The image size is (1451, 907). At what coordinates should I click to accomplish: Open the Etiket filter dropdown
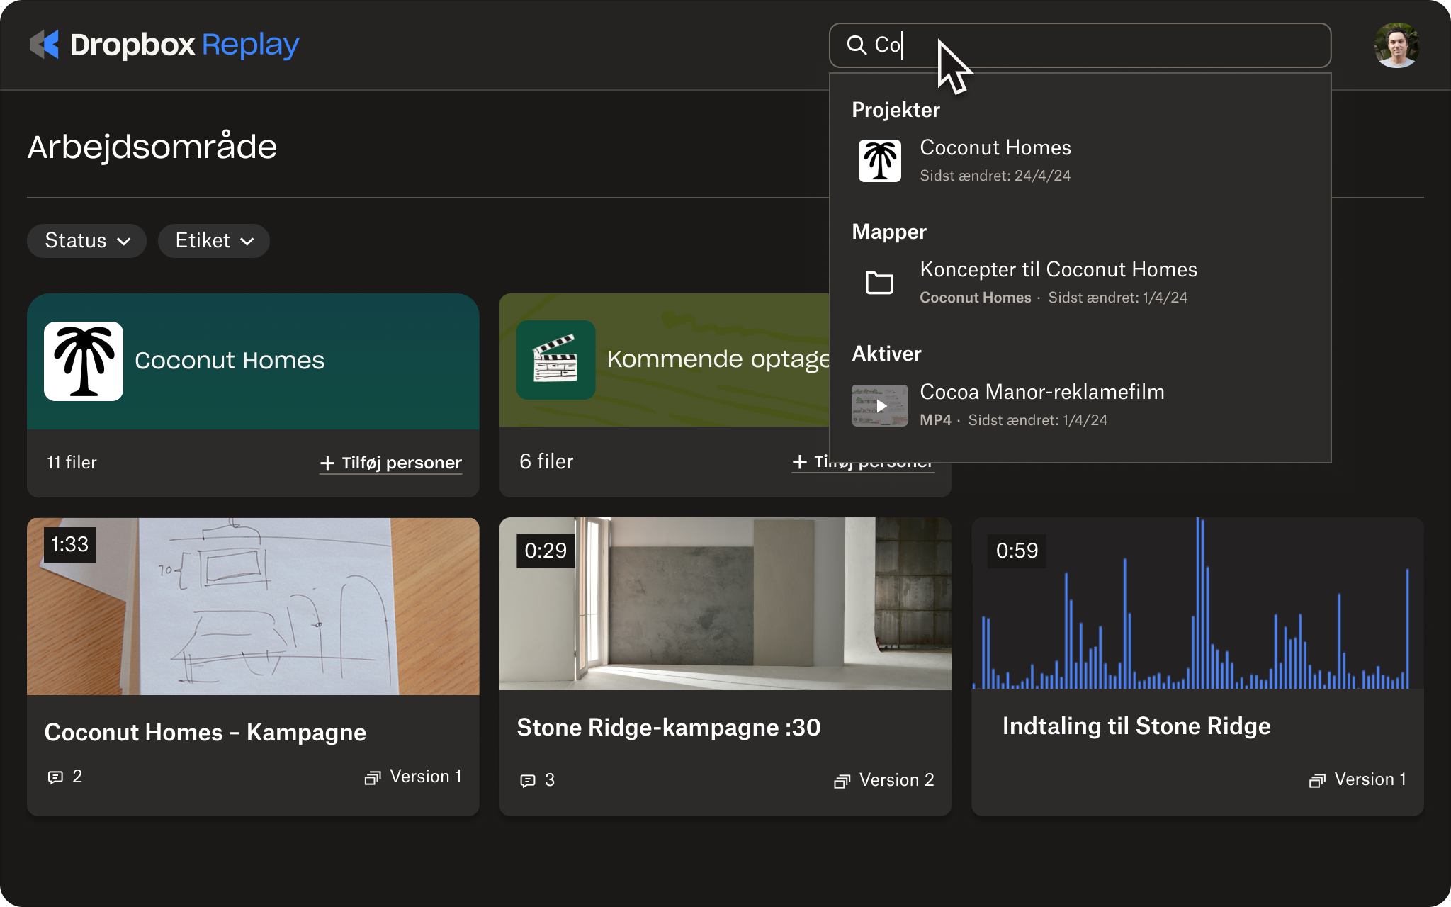tap(214, 241)
